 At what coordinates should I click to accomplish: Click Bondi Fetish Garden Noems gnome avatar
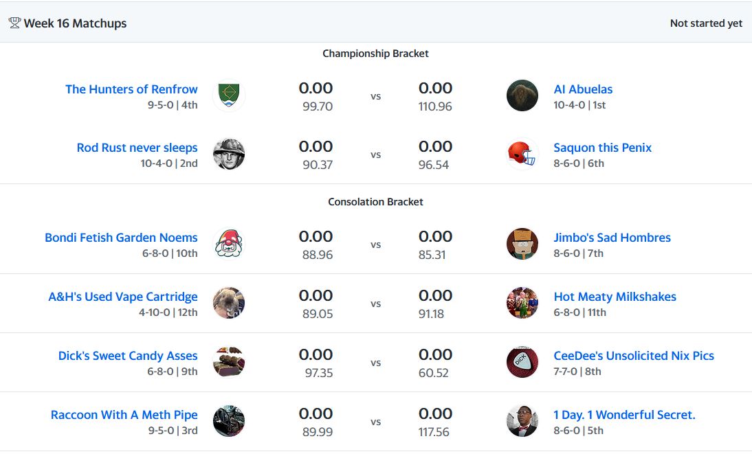229,244
